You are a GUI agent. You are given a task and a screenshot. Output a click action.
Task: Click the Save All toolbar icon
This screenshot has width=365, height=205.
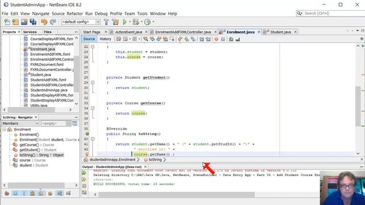[x=33, y=22]
